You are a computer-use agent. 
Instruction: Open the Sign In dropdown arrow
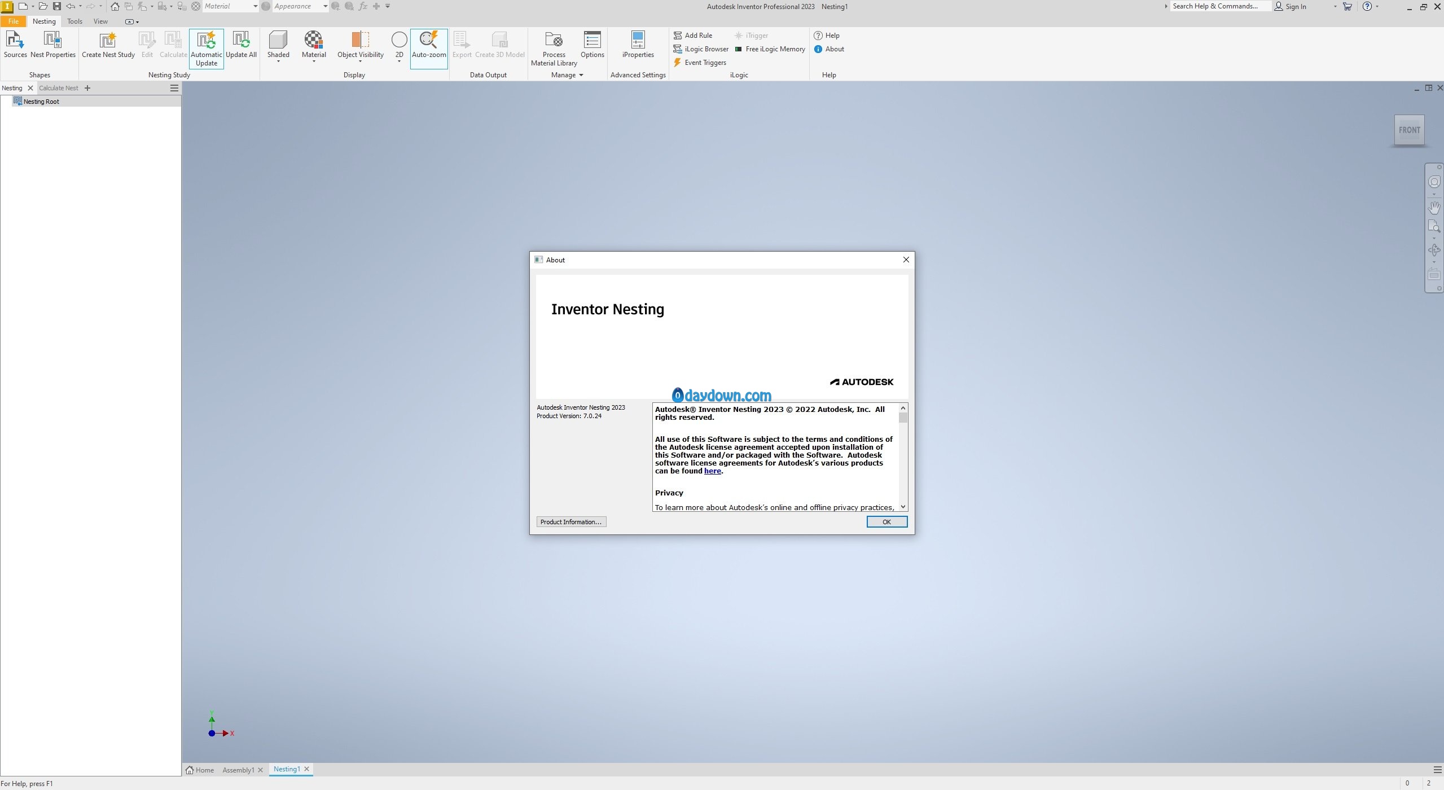(x=1335, y=6)
